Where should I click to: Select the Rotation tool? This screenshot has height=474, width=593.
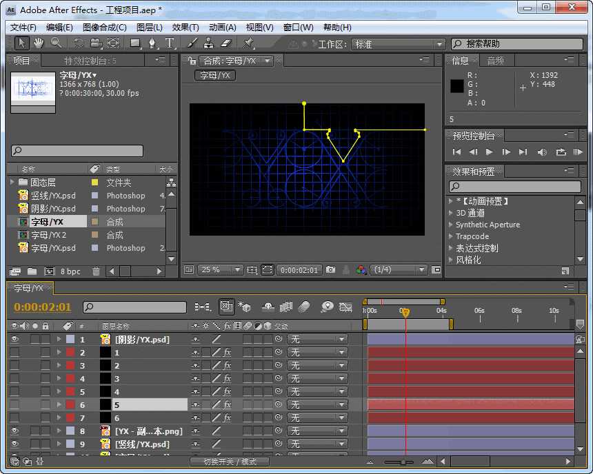[79, 43]
